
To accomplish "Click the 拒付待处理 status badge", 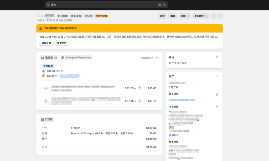I will (101, 16).
